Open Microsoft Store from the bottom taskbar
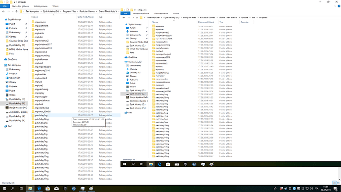 [x=47, y=189]
